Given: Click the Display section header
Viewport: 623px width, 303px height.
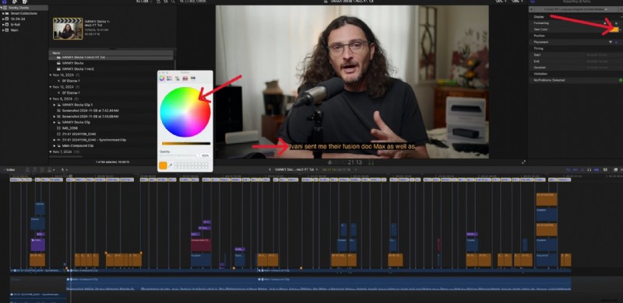Looking at the screenshot, I should [x=539, y=17].
